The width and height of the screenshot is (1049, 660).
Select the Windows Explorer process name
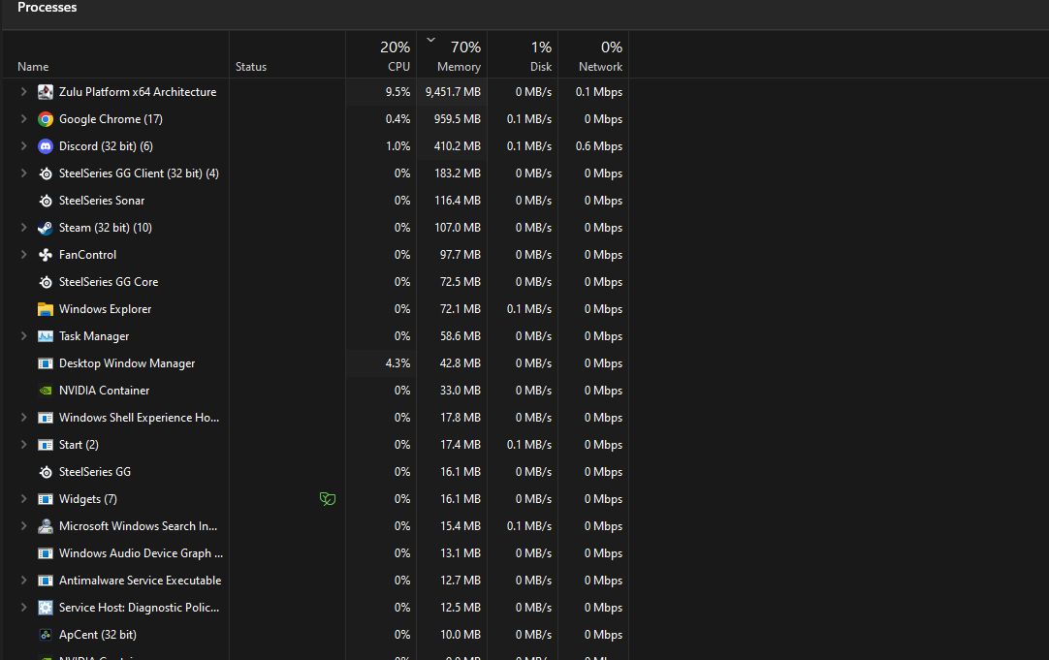105,309
